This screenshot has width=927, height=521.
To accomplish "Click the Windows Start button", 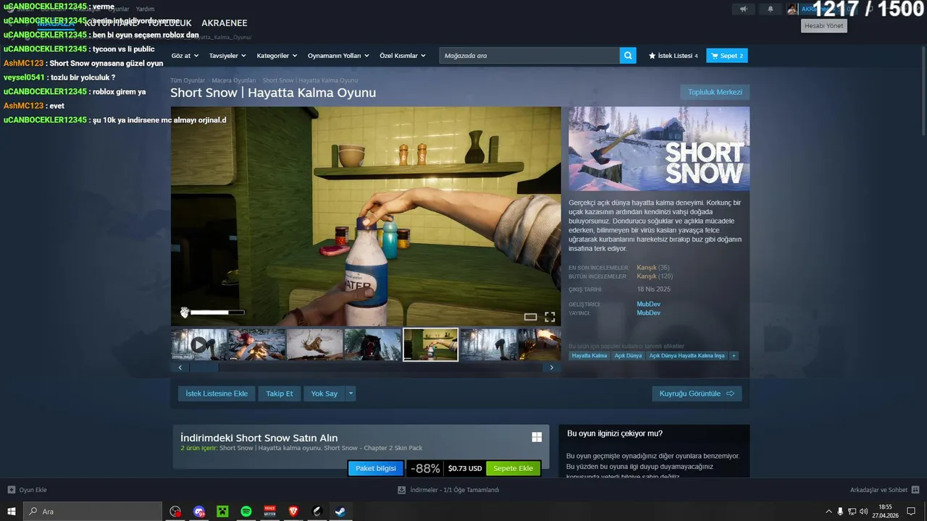I will (x=12, y=512).
